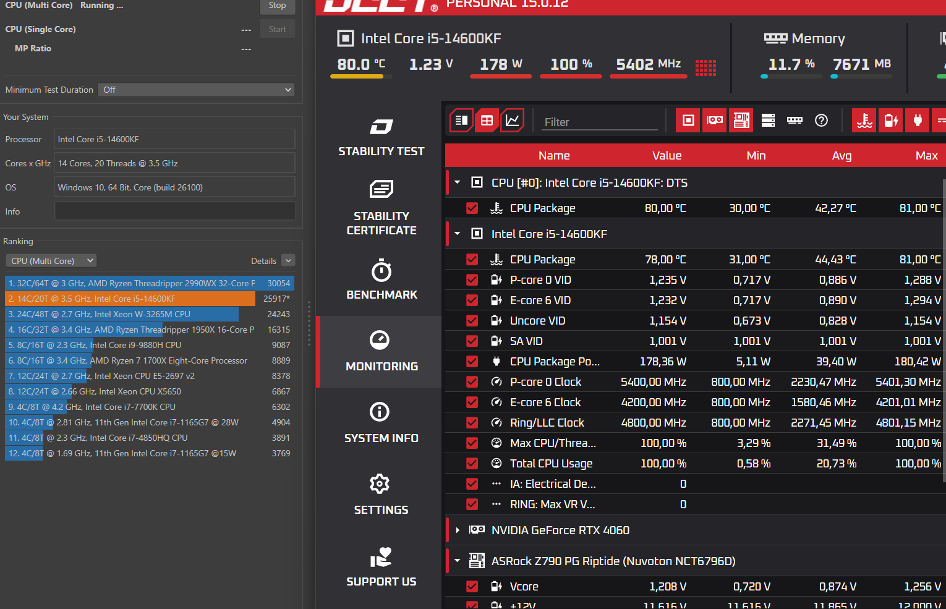Click the usage face icon on the Total CPU Usage row
Screen dimensions: 946x609
coord(496,464)
